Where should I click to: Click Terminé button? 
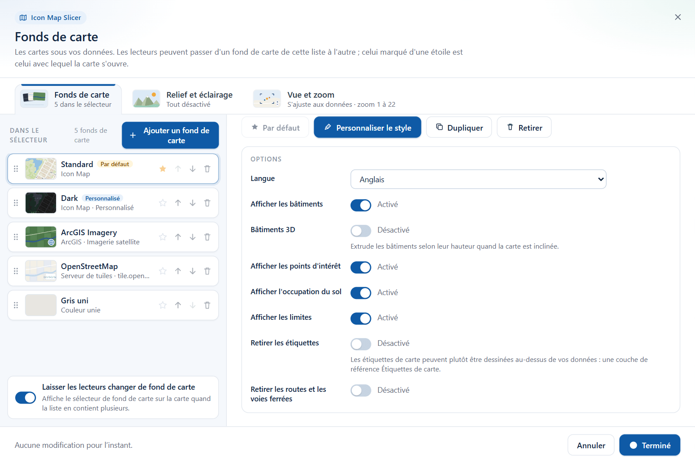[650, 445]
